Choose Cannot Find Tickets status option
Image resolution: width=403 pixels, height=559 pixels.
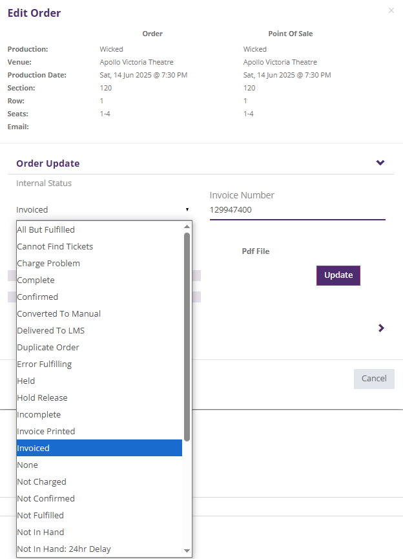97,246
